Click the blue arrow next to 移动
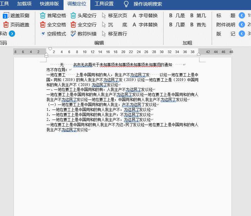The image size is (251, 216). (12, 34)
